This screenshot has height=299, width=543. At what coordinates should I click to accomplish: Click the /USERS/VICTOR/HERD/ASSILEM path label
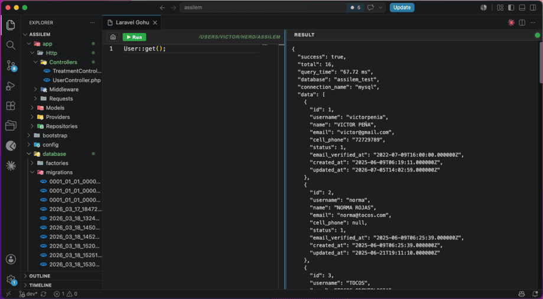tap(239, 37)
